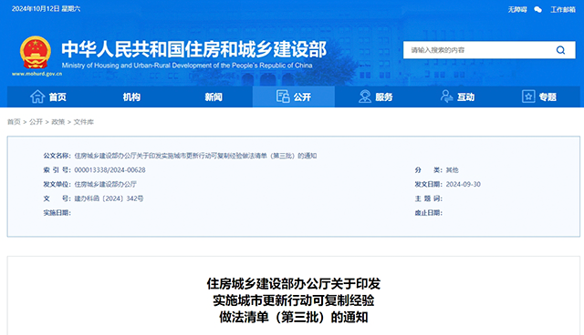This screenshot has width=584, height=335.
Task: Click the search magnifier icon
Action: pos(560,50)
